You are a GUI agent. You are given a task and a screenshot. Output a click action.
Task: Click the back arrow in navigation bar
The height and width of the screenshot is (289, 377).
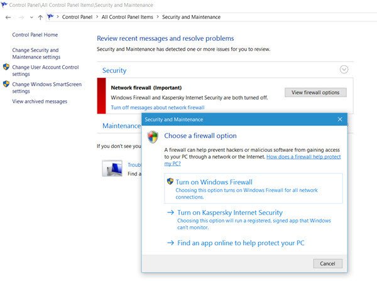tap(8, 17)
